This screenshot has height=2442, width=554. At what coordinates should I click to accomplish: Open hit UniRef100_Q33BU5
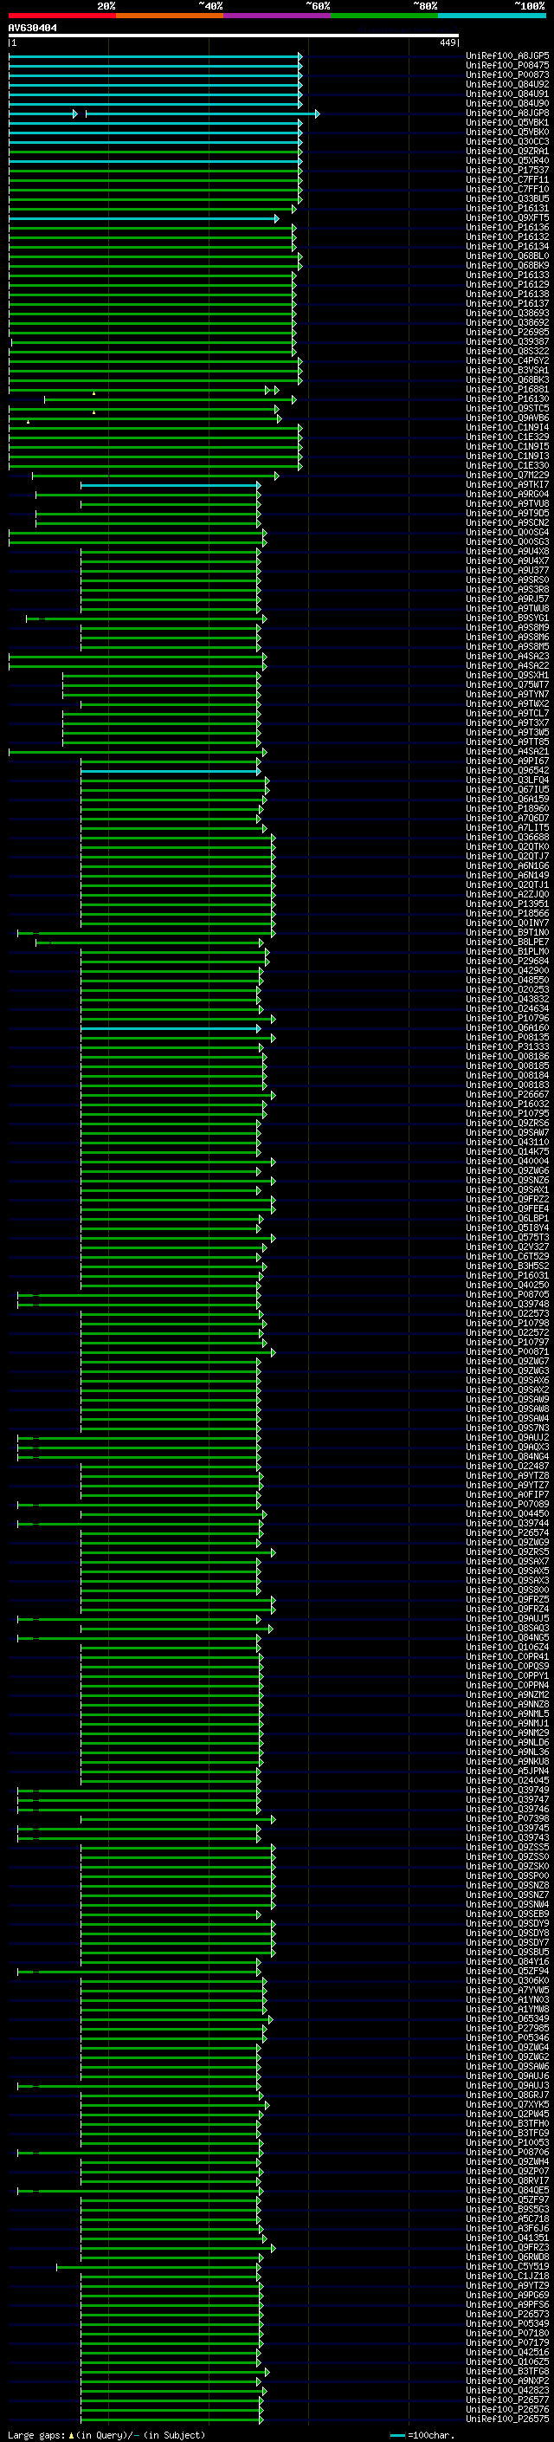(507, 199)
